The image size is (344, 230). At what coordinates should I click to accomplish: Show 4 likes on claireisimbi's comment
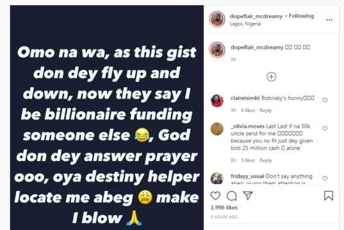point(248,111)
